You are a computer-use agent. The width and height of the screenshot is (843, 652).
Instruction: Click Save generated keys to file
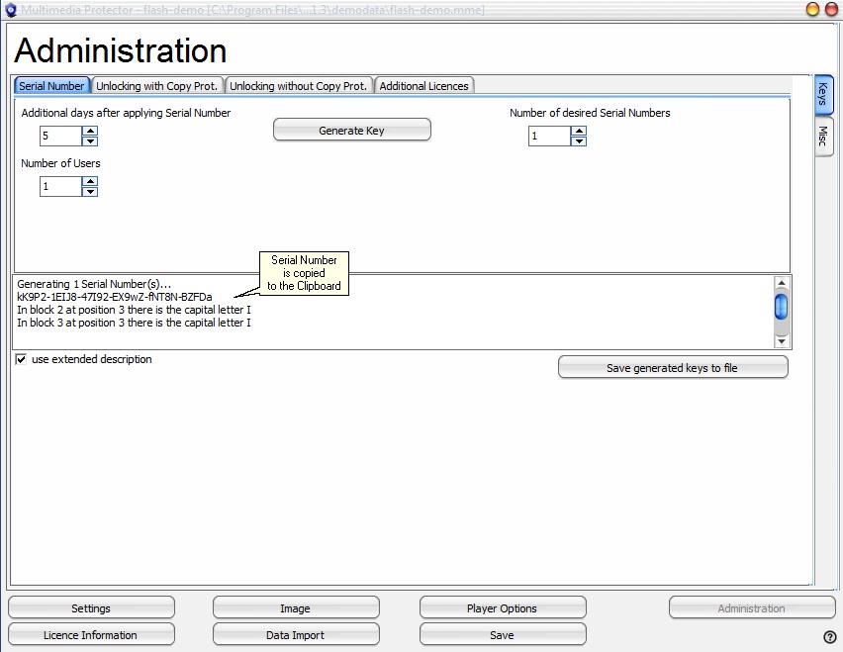673,368
